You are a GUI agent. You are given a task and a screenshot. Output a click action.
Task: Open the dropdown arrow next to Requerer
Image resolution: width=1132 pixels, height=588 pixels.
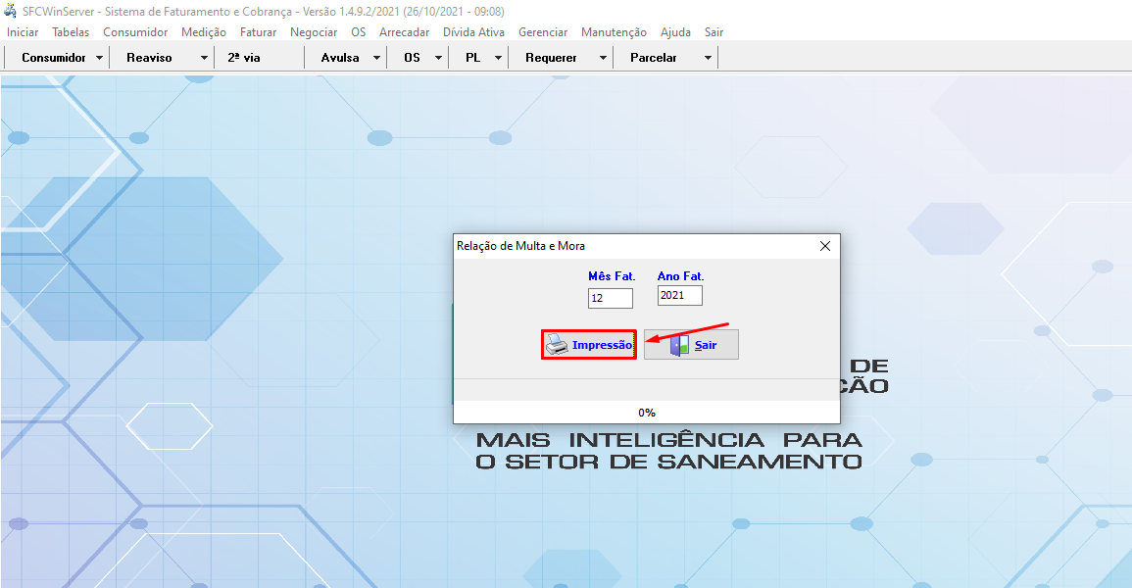(x=603, y=58)
